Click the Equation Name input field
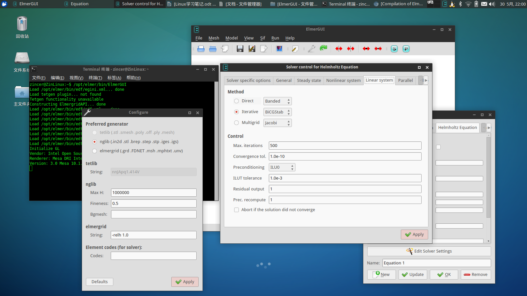The width and height of the screenshot is (527, 296). click(x=437, y=263)
